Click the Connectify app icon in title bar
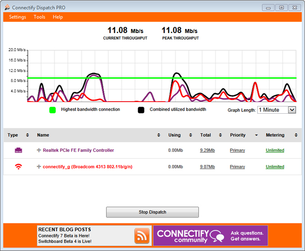 coord(7,8)
